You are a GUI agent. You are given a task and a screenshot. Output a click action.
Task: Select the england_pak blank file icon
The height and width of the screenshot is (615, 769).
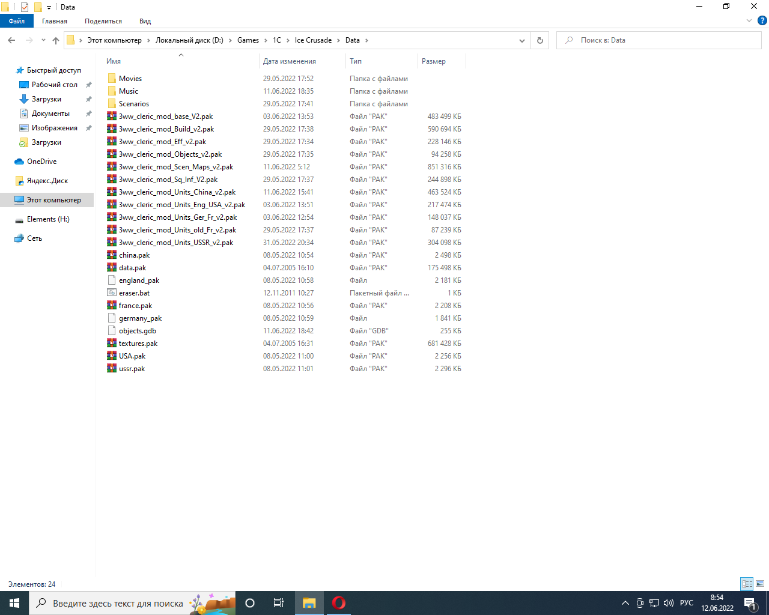(112, 280)
